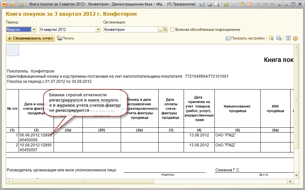Viewport: 305px width, 190px height.
Task: Click the M+ memory add button
Action: pyautogui.click(x=266, y=4)
